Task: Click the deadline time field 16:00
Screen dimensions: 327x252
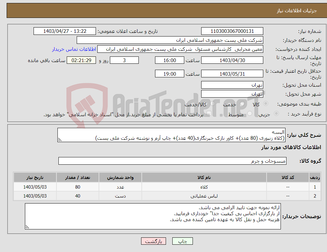Action: 170,60
